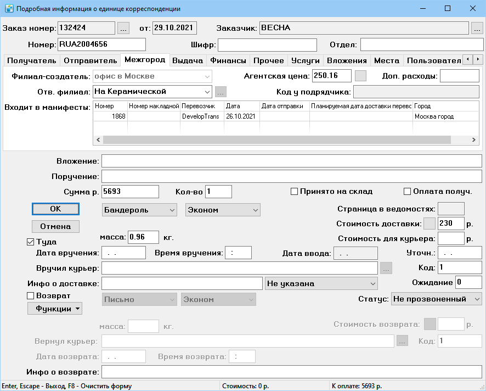Check the Возврат checkbox

pos(30,296)
